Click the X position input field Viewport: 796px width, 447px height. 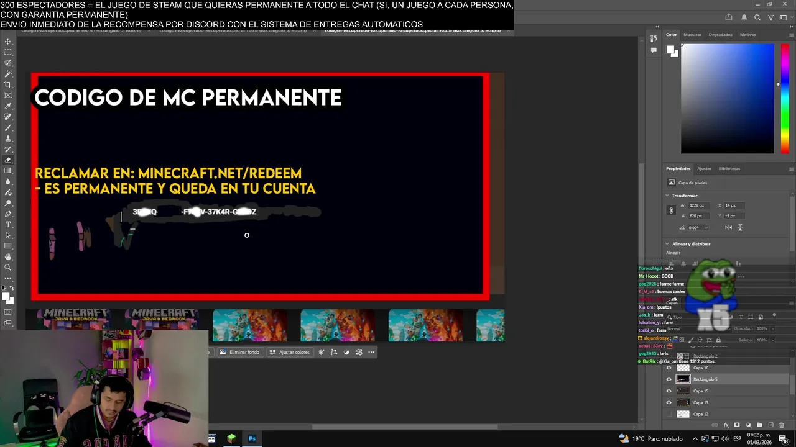pos(734,205)
